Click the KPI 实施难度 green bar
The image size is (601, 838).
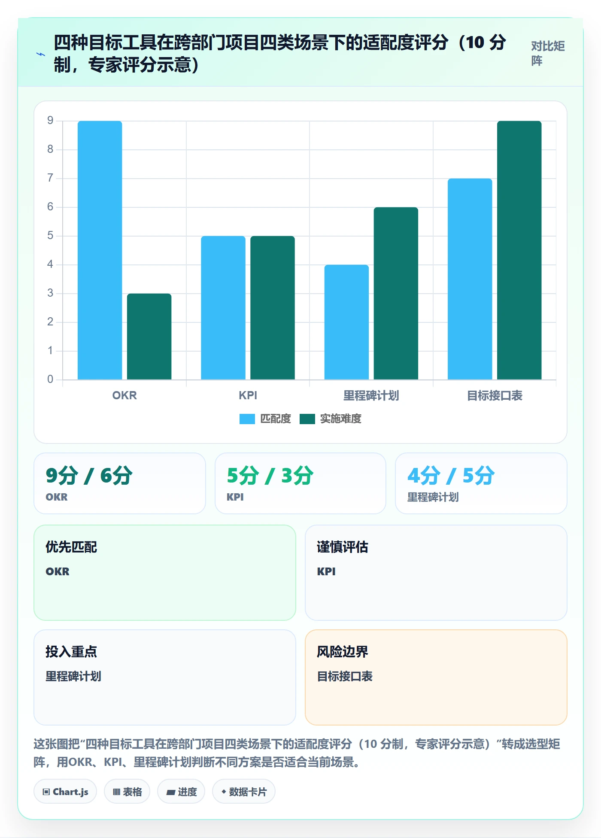273,308
